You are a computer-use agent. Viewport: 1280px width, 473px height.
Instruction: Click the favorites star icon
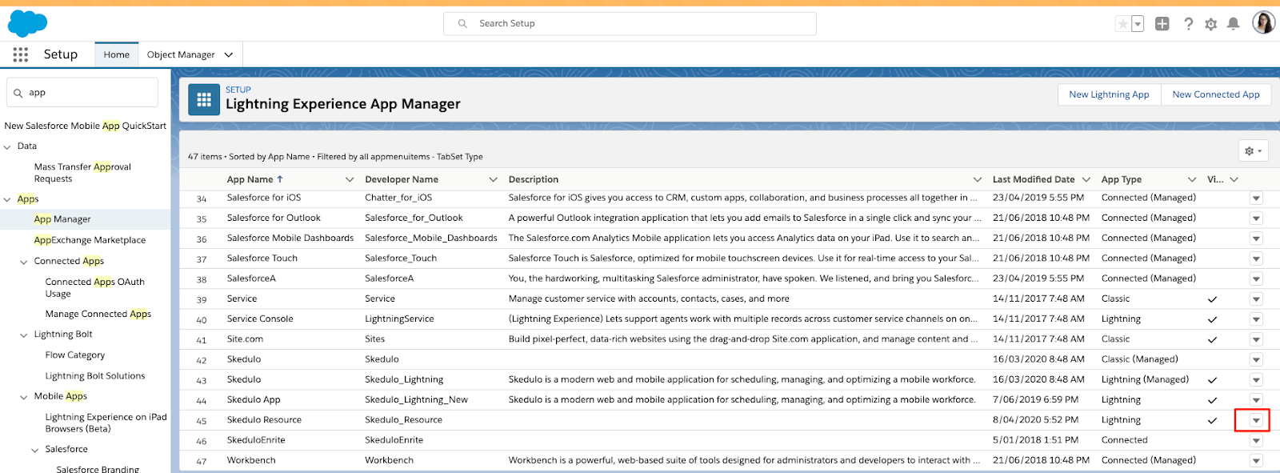tap(1123, 24)
